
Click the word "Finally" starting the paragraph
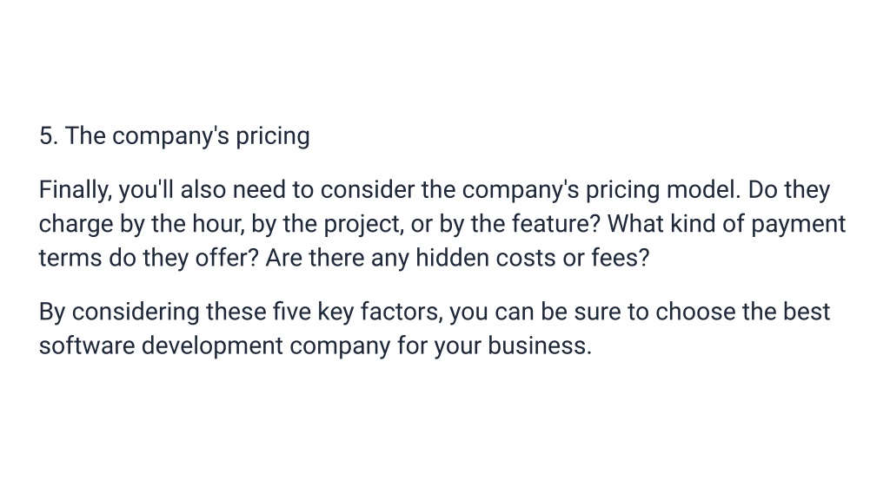coord(75,190)
